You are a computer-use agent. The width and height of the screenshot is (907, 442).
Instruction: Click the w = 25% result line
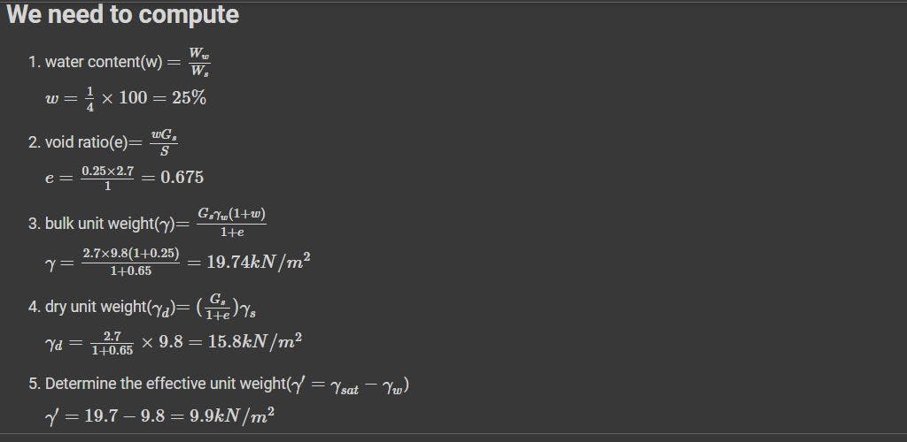[x=126, y=98]
